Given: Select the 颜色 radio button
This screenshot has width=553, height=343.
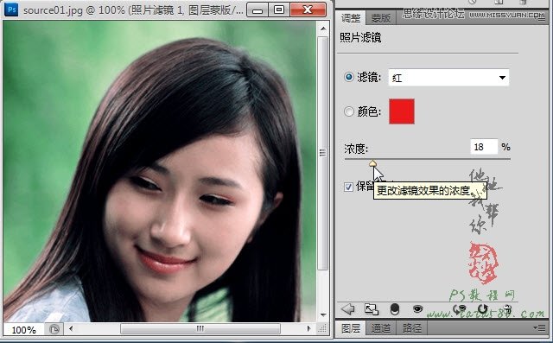Looking at the screenshot, I should click(x=349, y=111).
